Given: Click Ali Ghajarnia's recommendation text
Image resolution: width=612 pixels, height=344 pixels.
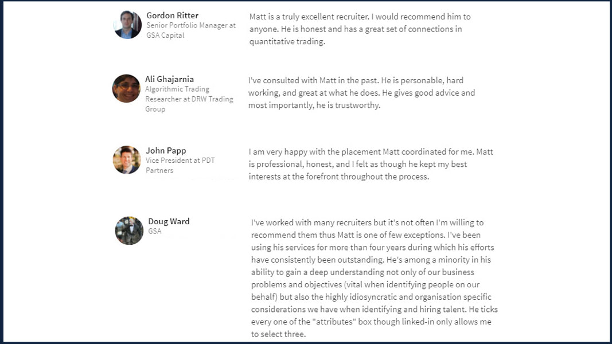Looking at the screenshot, I should [x=361, y=93].
